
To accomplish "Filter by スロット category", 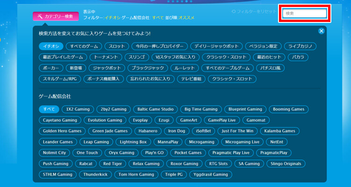I will pyautogui.click(x=117, y=46).
